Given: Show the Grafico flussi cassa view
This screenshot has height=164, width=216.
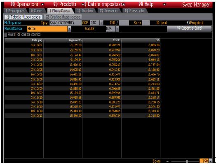Looking at the screenshot, I should pos(63,17).
